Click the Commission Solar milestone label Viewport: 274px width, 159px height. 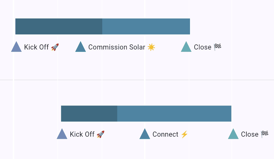click(116, 47)
